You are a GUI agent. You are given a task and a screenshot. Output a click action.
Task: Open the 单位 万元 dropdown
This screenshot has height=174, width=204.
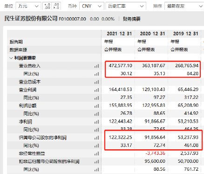coord(28,6)
